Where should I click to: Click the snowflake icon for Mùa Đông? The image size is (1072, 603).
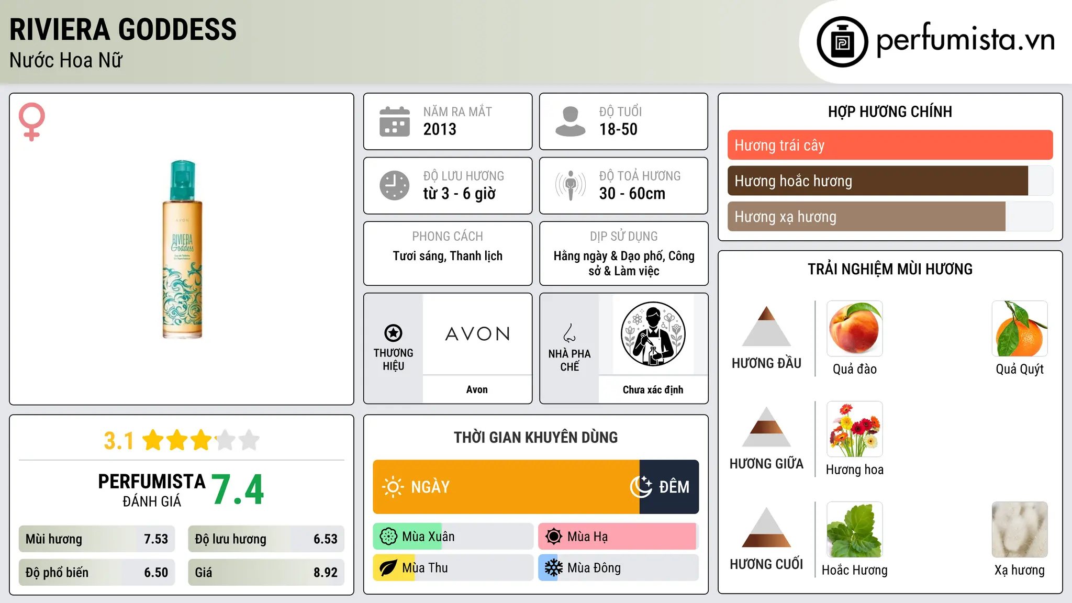[x=554, y=568]
